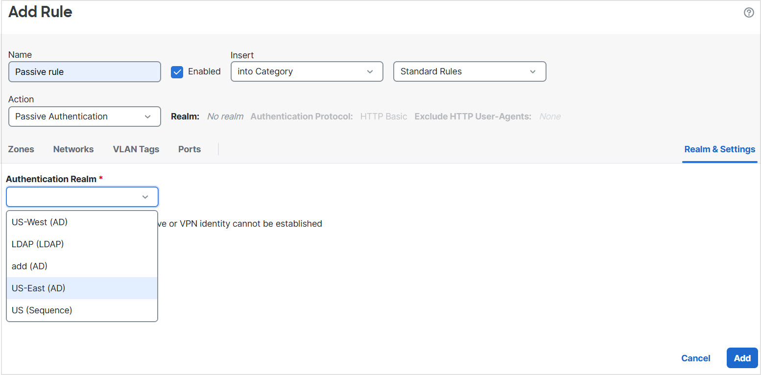Select the Realm & Settings tab
761x375 pixels.
[x=719, y=149]
